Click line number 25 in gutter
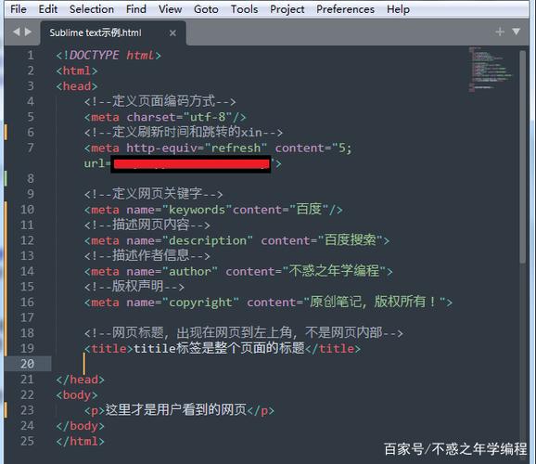Image resolution: width=536 pixels, height=464 pixels. pyautogui.click(x=27, y=441)
